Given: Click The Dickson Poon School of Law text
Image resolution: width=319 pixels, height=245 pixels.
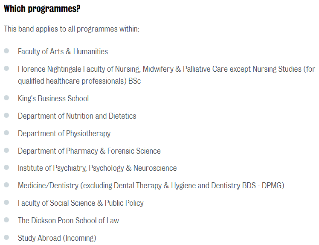Looking at the screenshot, I should click(68, 221).
